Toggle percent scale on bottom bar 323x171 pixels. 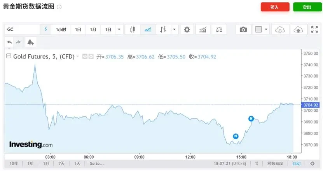point(257,164)
